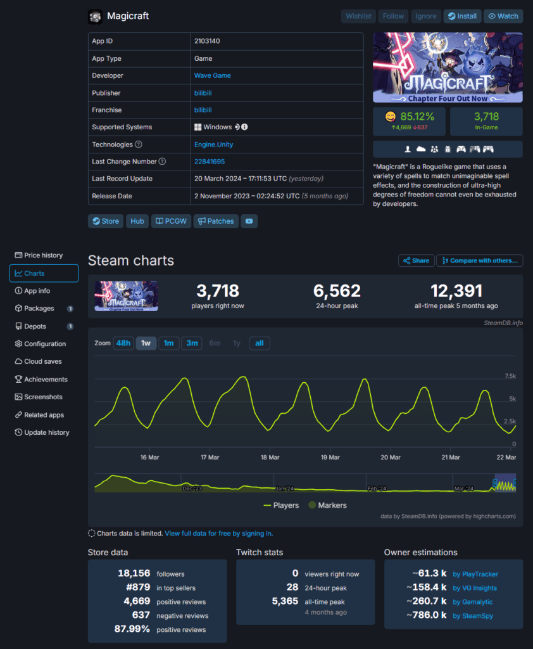Toggle the Markers series in chart legend
The height and width of the screenshot is (649, 533).
click(x=334, y=505)
